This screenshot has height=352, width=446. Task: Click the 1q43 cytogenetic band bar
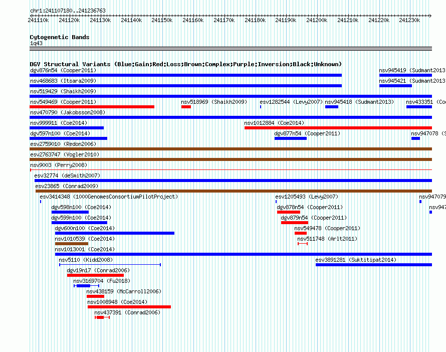pyautogui.click(x=231, y=49)
